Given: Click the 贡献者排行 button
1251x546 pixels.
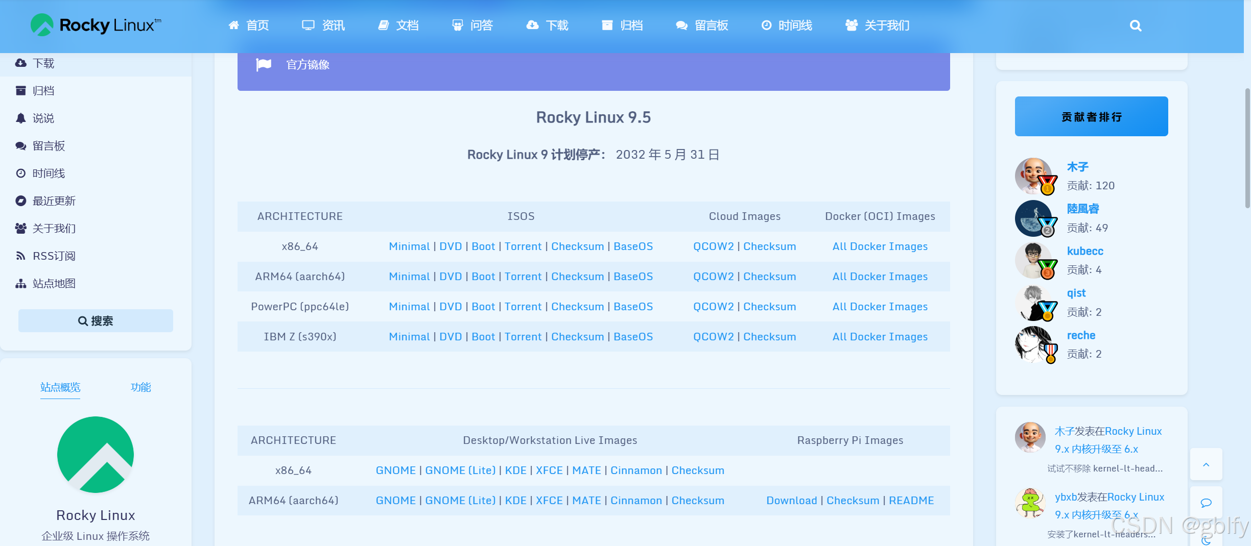Looking at the screenshot, I should (1091, 116).
